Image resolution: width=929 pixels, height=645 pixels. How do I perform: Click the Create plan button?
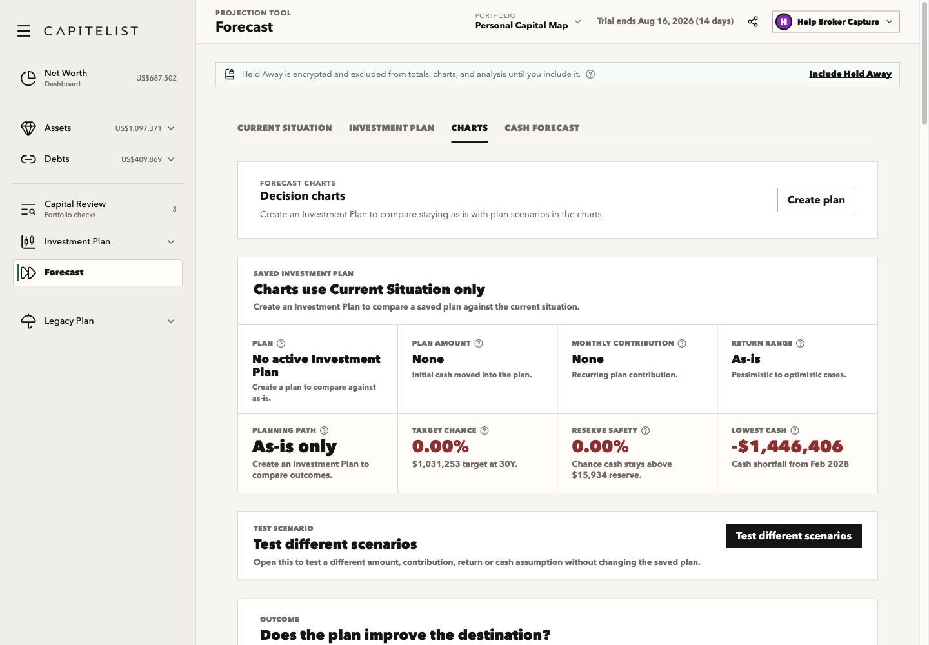click(x=816, y=200)
